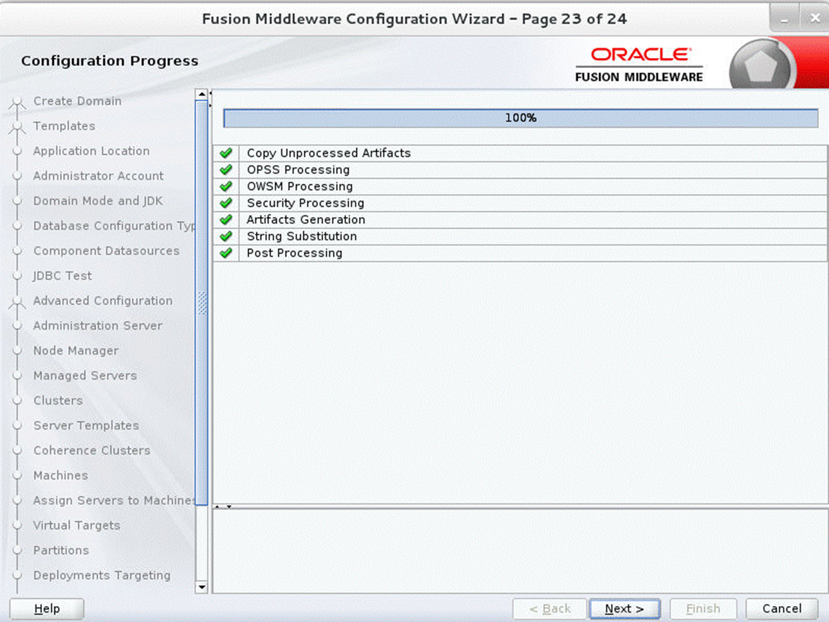Click the OWSM Processing checkmark icon
Image resolution: width=829 pixels, height=622 pixels.
[x=226, y=186]
